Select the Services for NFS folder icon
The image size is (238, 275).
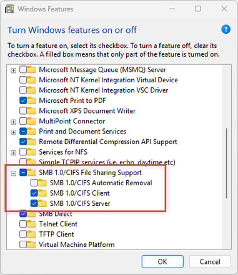click(x=32, y=152)
